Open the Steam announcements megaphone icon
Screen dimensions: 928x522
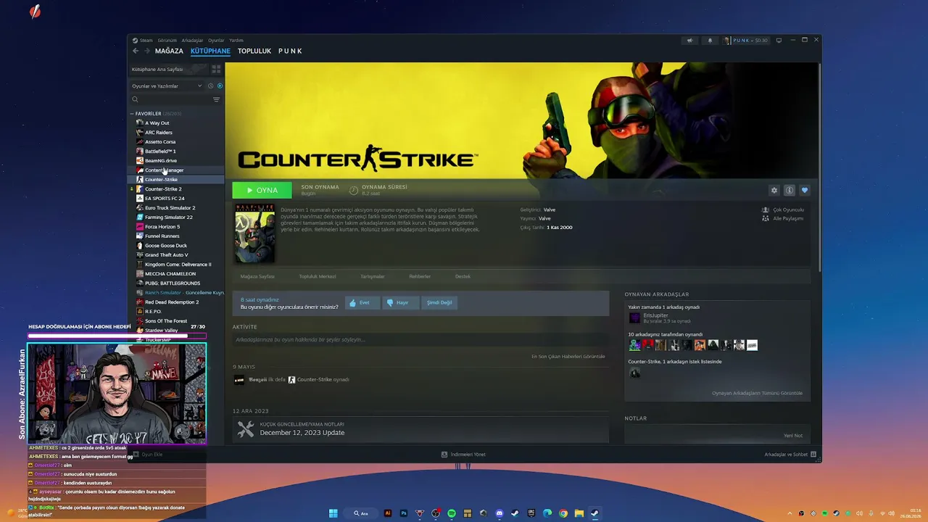(690, 41)
